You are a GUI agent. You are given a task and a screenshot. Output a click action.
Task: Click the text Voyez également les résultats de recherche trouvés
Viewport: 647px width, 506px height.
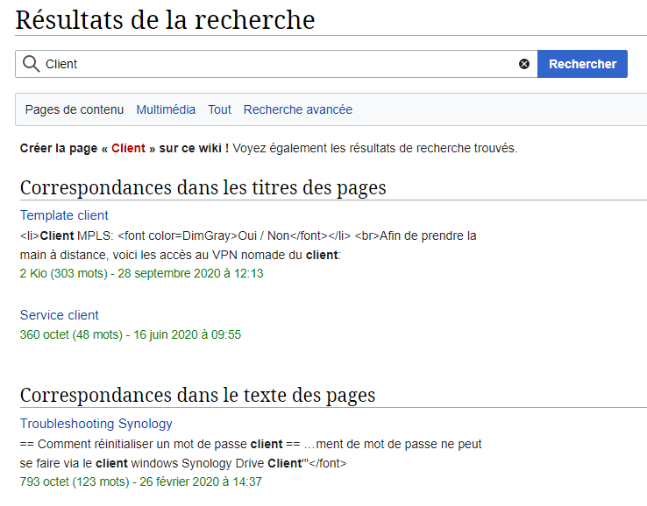click(374, 148)
